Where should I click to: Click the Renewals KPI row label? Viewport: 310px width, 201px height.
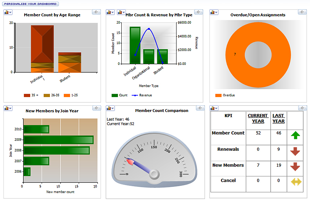(228, 149)
